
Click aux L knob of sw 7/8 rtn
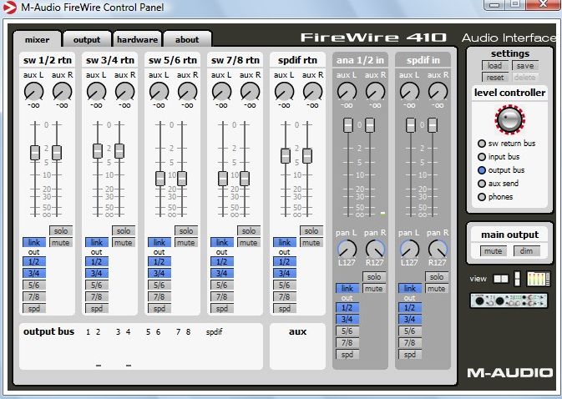[x=221, y=91]
